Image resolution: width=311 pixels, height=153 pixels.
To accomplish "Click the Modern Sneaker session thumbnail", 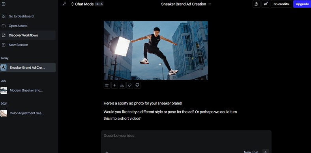I will coord(4,91).
